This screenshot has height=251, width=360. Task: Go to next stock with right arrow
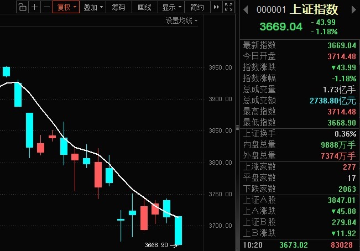pos(354,10)
